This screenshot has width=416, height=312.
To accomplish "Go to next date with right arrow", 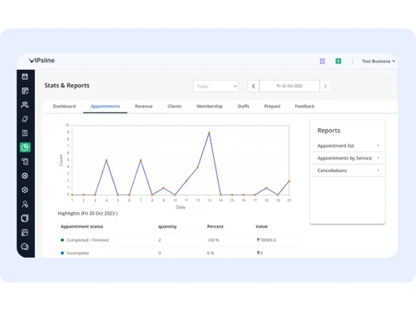I will 325,86.
